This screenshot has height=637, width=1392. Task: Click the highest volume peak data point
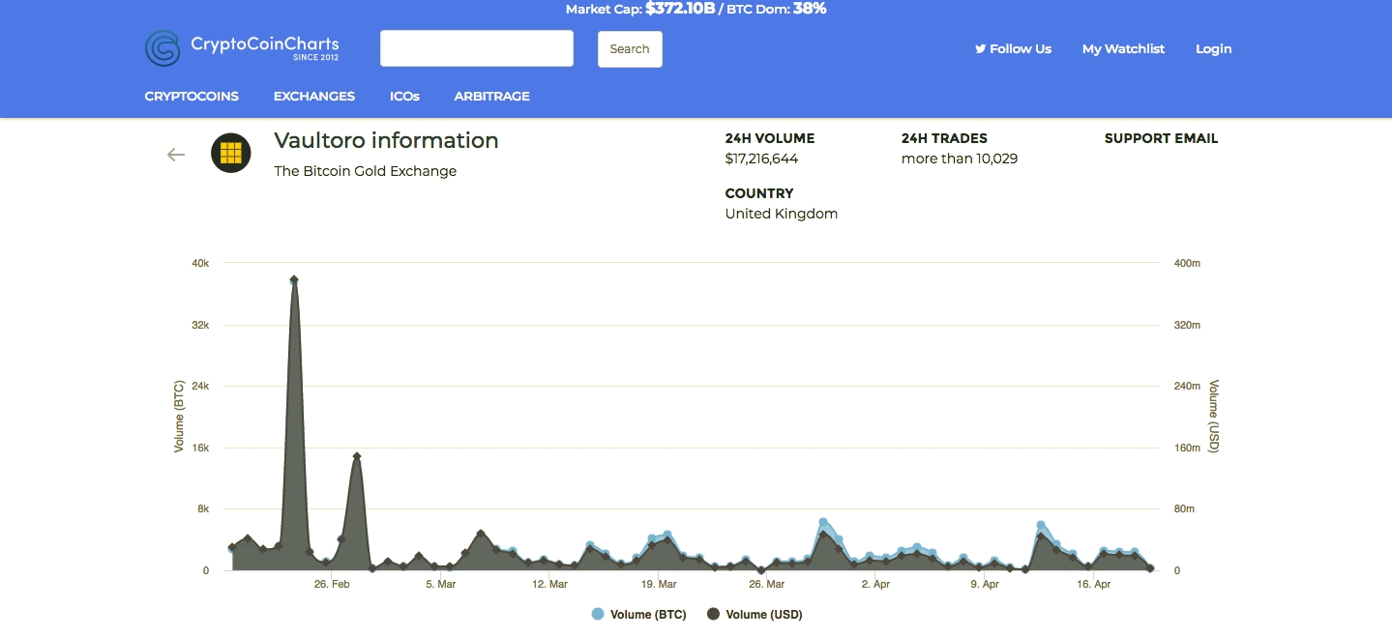pyautogui.click(x=294, y=279)
